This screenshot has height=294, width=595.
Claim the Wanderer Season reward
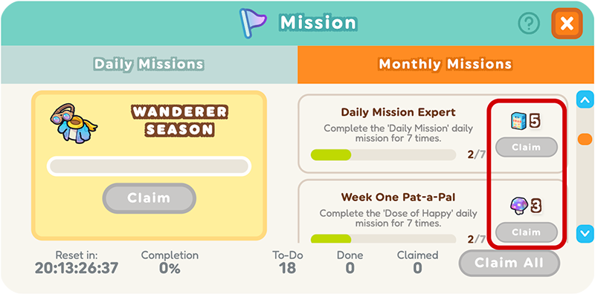click(x=149, y=198)
